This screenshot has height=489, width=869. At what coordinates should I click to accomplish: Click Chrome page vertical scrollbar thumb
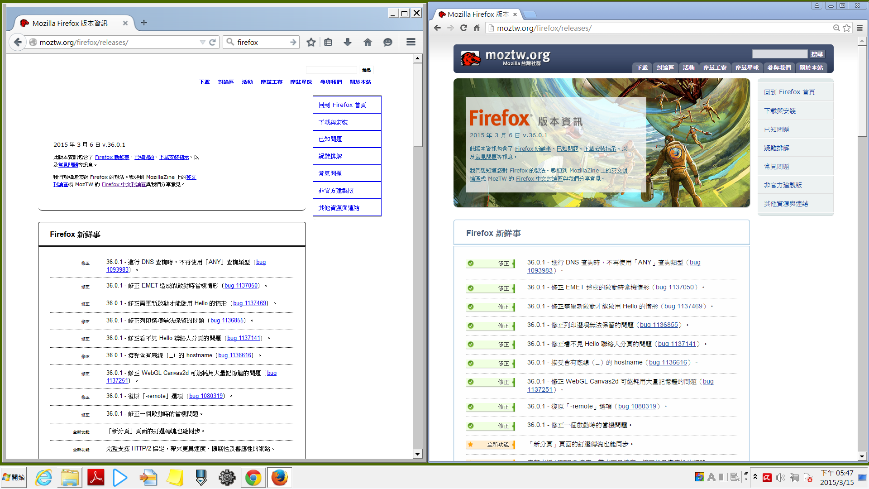862,91
